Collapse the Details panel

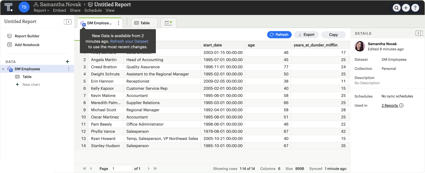click(419, 33)
